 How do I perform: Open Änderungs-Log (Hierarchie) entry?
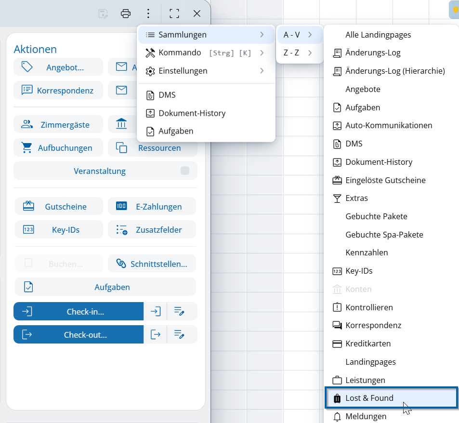(x=395, y=71)
